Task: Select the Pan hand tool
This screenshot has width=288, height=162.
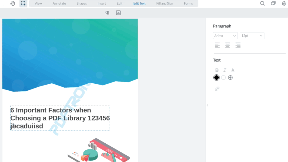Action: (13, 3)
